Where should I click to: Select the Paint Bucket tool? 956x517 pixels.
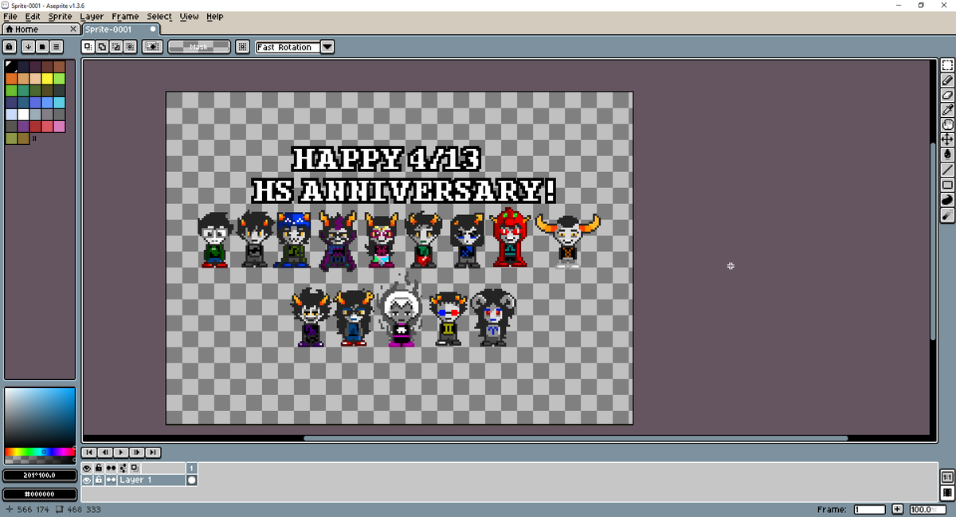[947, 155]
